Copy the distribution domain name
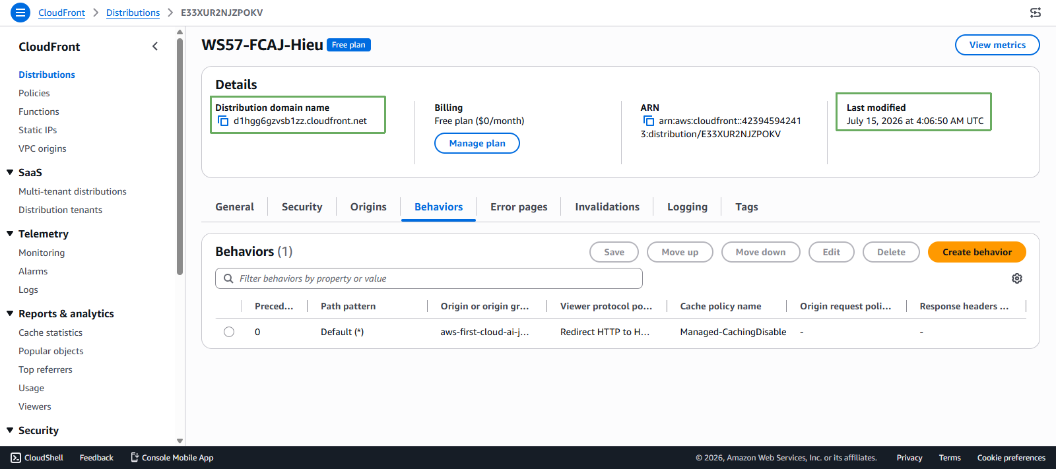 pyautogui.click(x=223, y=121)
